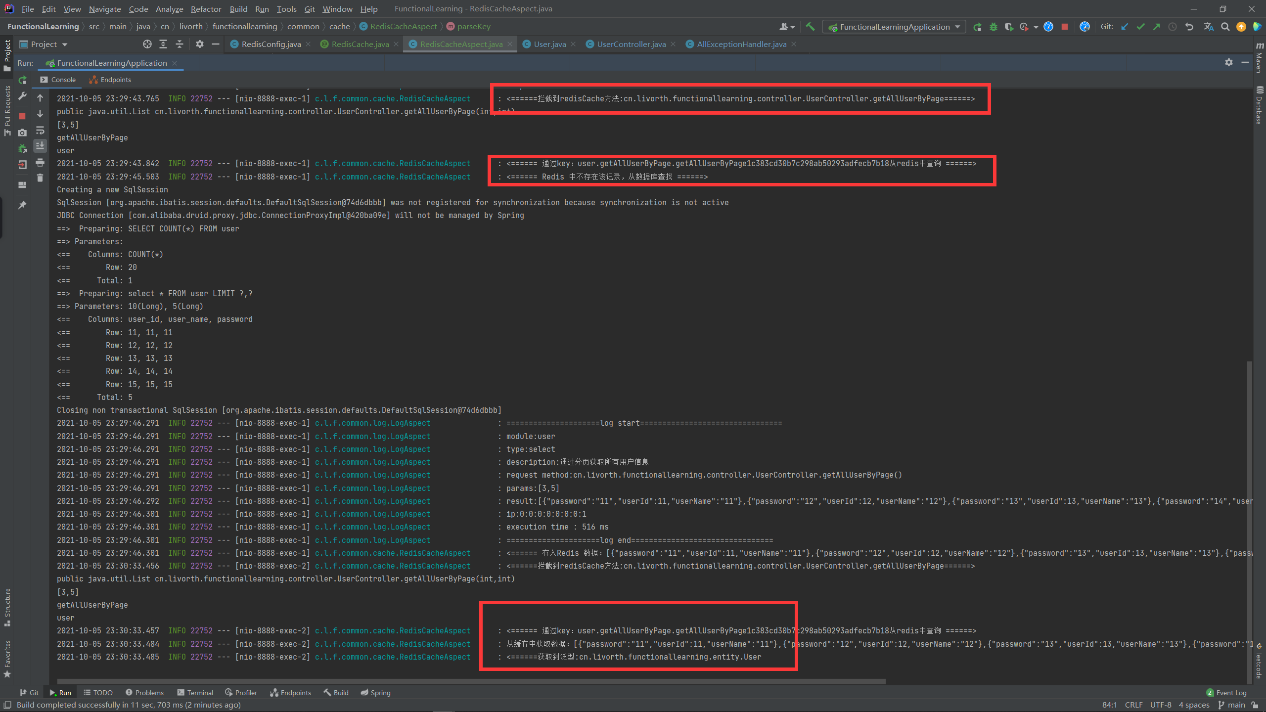
Task: Open FunctionalLearningApplication run configuration dropdown
Action: [894, 27]
